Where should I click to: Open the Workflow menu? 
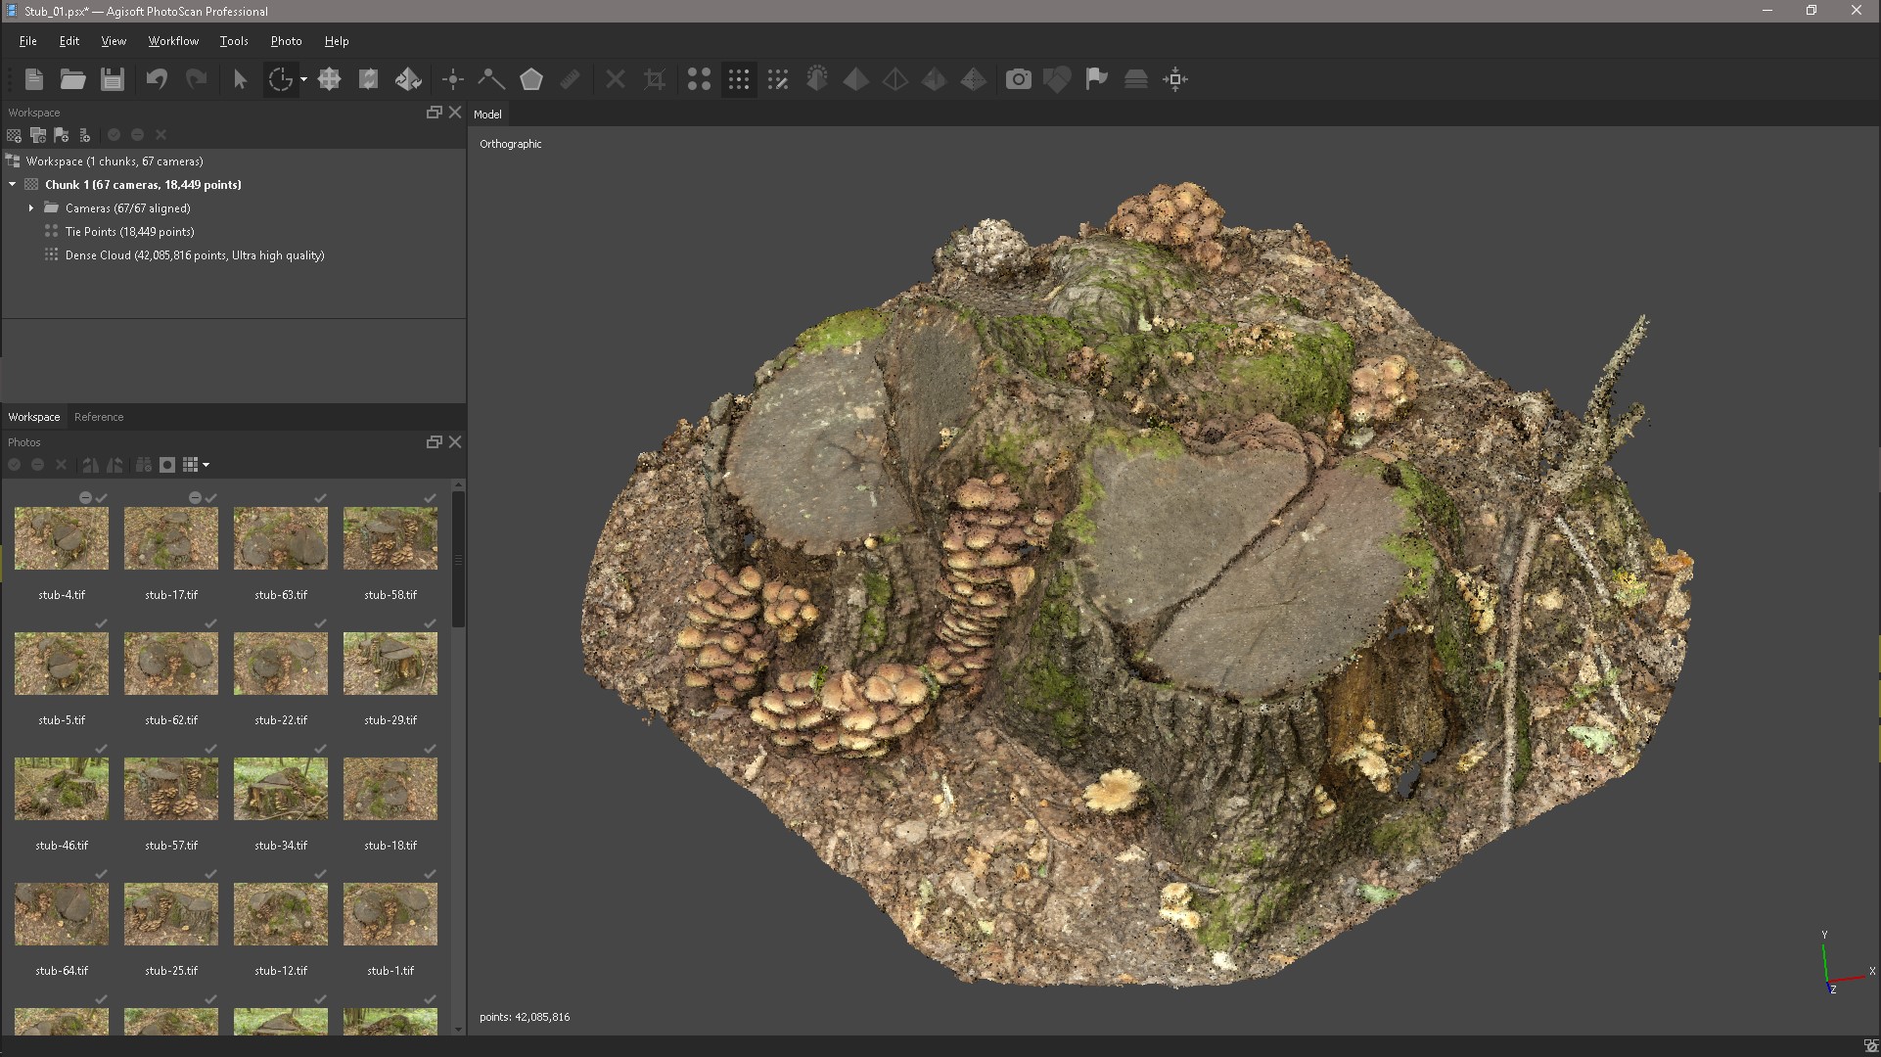(x=173, y=41)
